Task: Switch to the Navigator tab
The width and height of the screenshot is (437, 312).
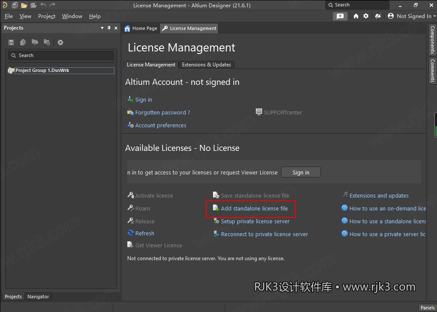Action: (38, 297)
